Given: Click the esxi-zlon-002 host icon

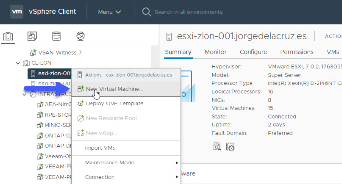Looking at the screenshot, I should [x=33, y=84].
